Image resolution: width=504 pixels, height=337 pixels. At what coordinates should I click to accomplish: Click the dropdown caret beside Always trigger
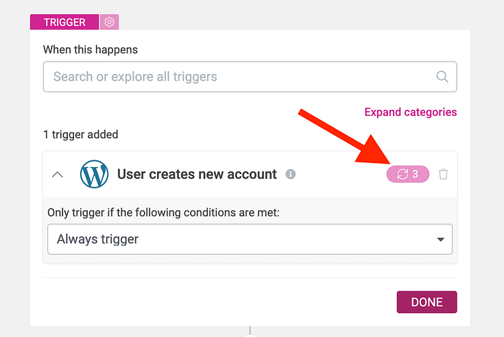click(440, 240)
